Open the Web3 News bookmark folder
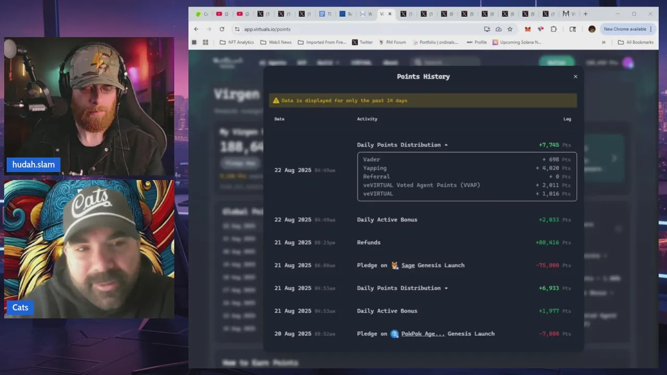The image size is (667, 375). pos(276,42)
